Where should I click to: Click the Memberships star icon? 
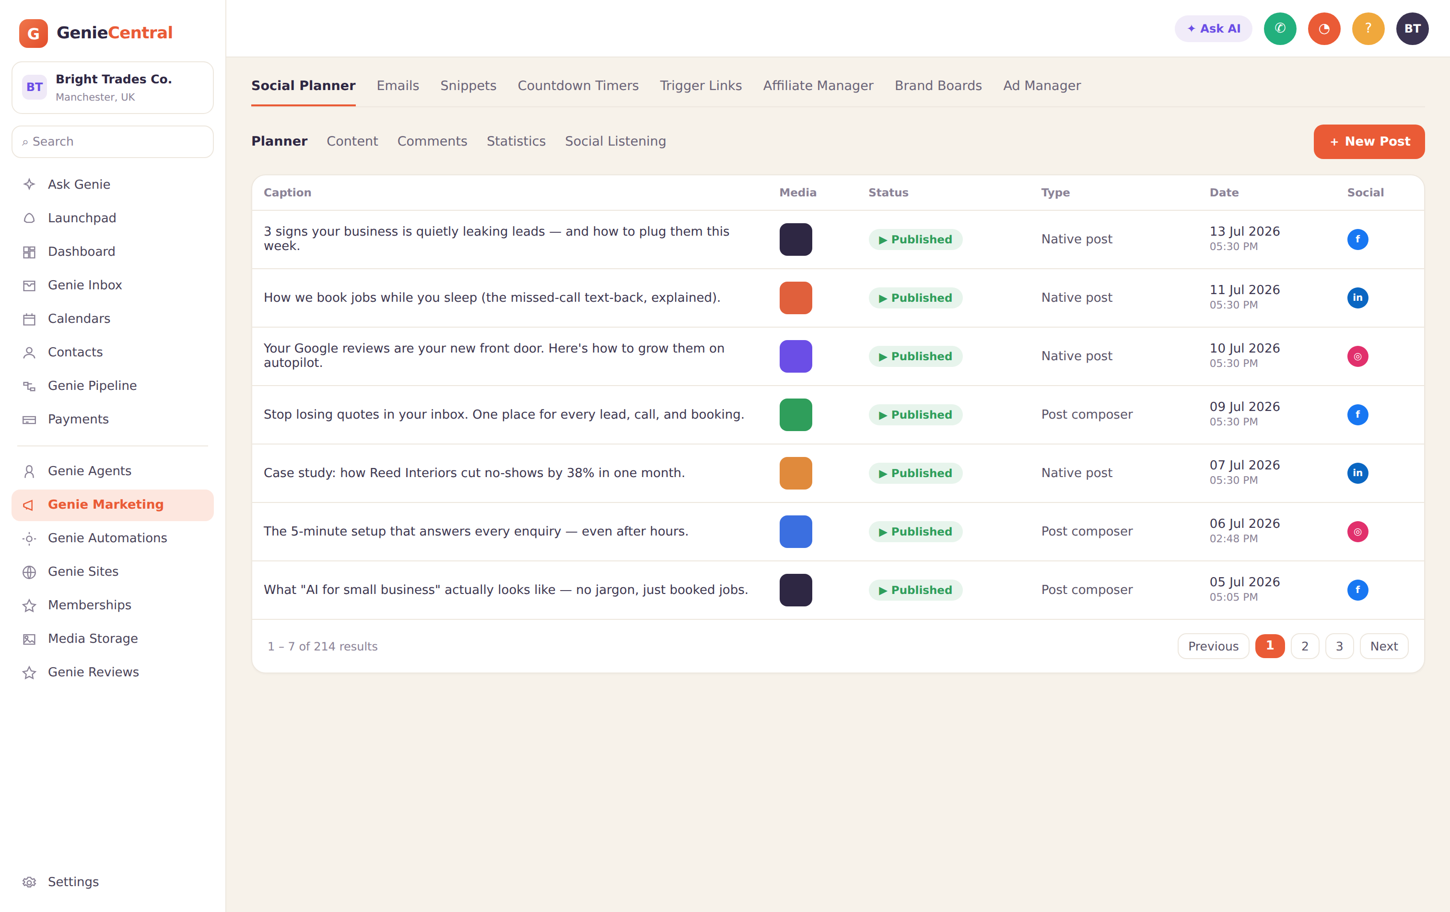pyautogui.click(x=29, y=605)
